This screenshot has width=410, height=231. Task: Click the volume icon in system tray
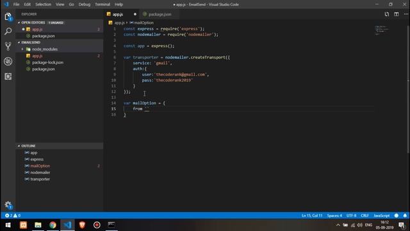(x=360, y=225)
